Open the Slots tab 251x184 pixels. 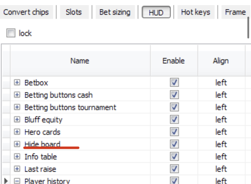click(x=74, y=12)
